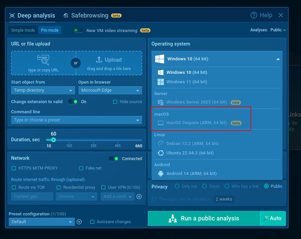Disable the New VM video streaming toggle
The image size is (301, 239).
click(78, 30)
